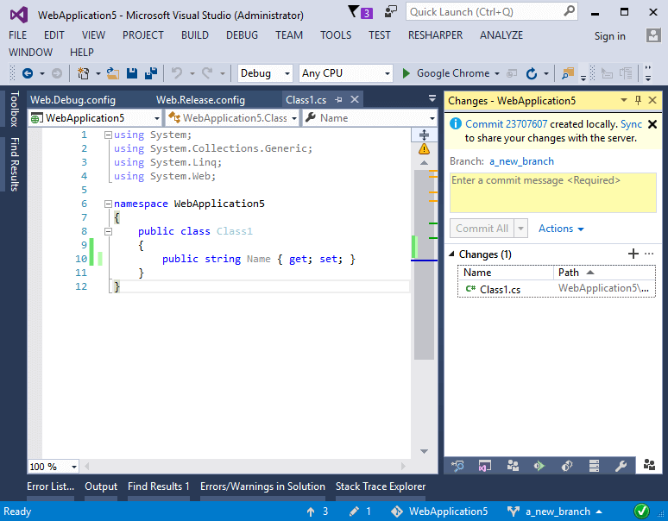The height and width of the screenshot is (521, 668).
Task: Toggle pin on the Class1.cs tab
Action: pyautogui.click(x=338, y=99)
